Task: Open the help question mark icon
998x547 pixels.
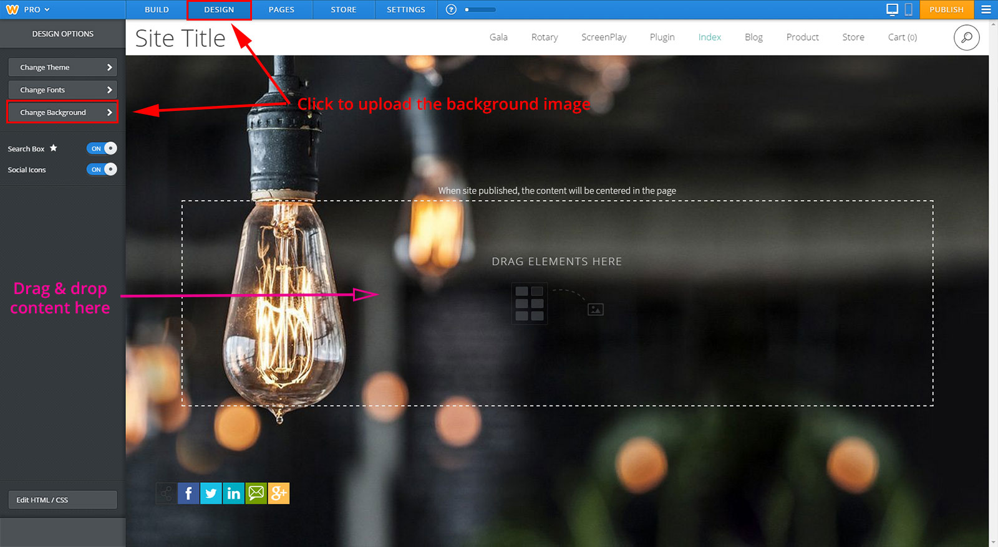Action: 452,9
